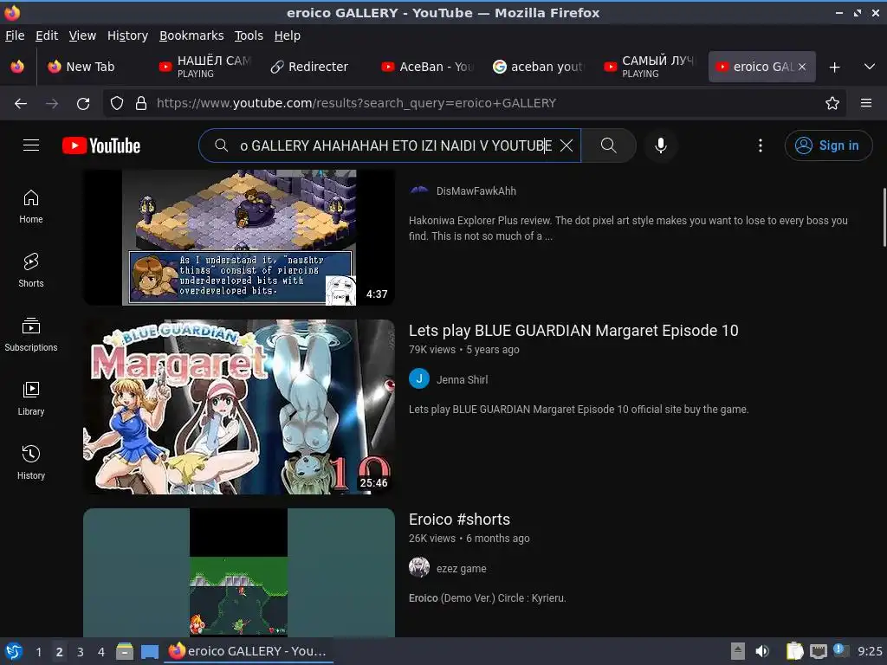Open Library in sidebar
This screenshot has width=887, height=665.
click(x=31, y=398)
